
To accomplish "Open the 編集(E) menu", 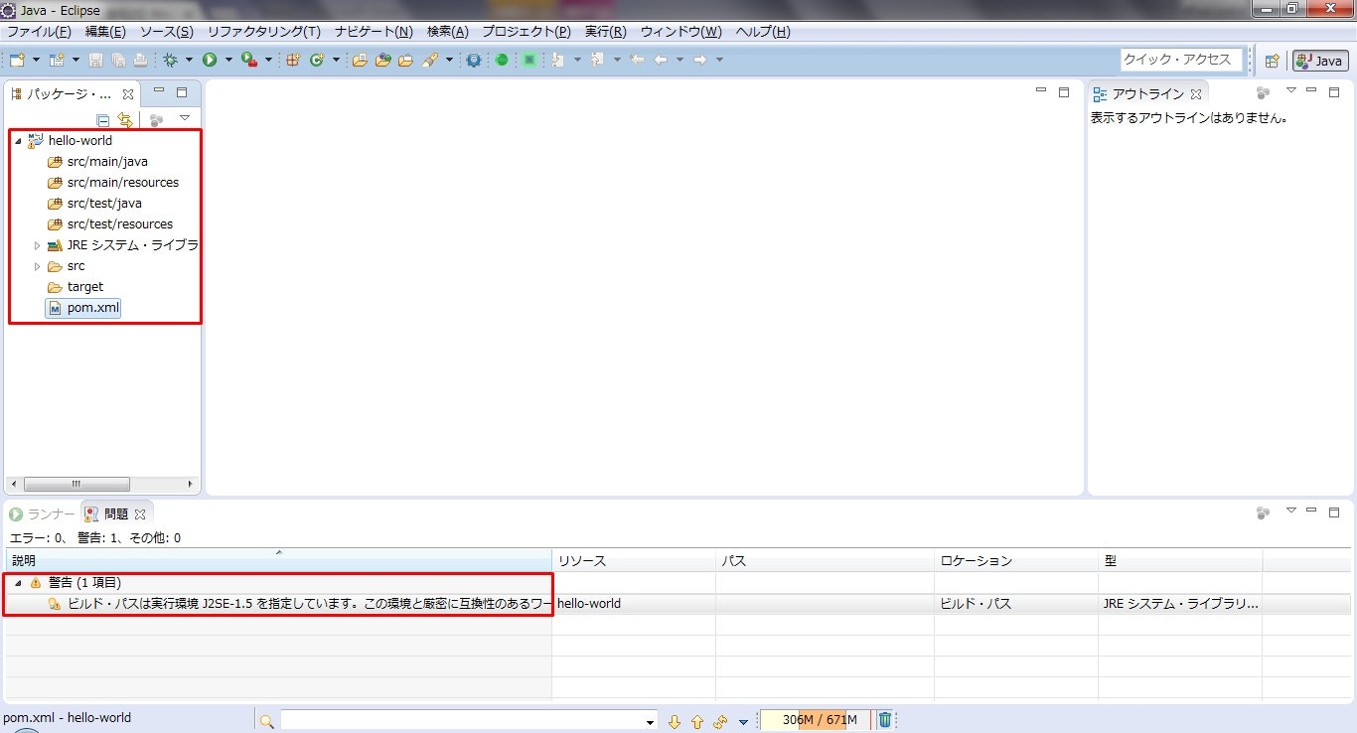I will (105, 32).
